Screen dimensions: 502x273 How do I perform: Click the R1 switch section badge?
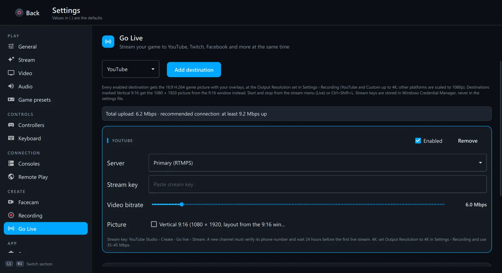tap(20, 264)
